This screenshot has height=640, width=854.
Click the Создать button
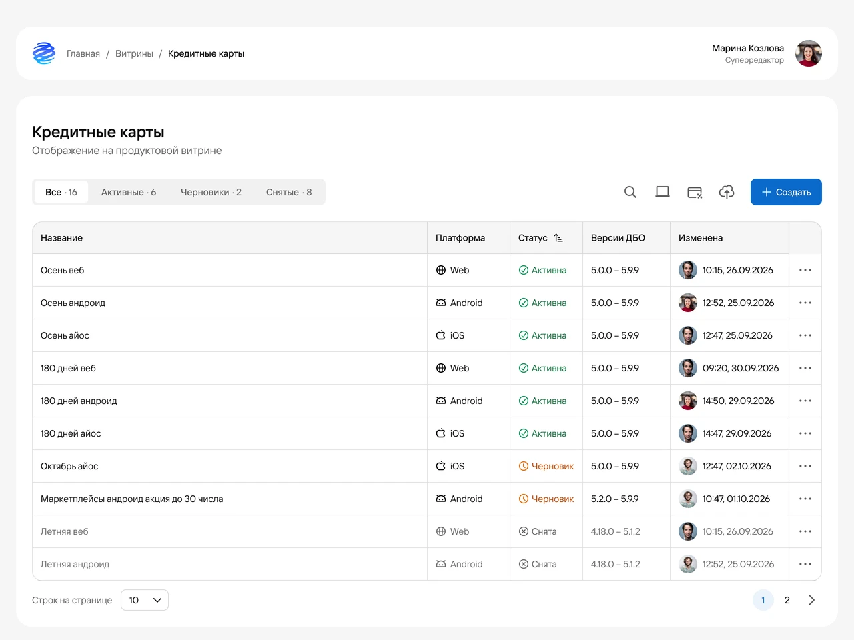786,192
